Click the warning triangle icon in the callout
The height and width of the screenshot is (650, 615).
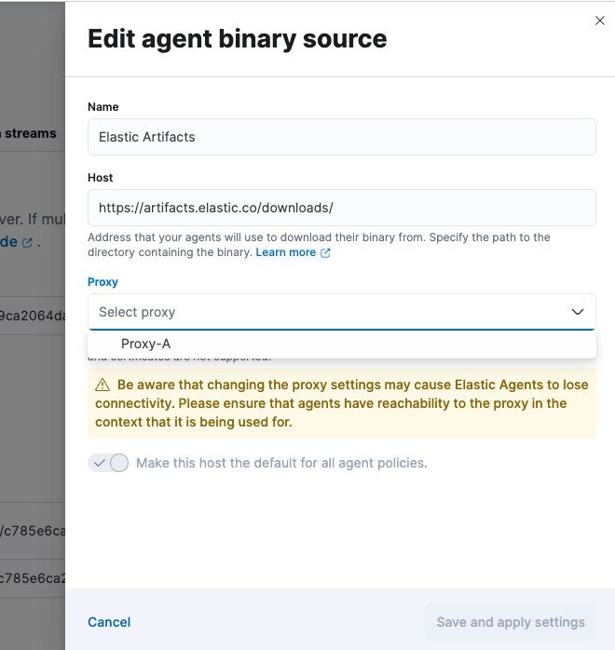[102, 385]
